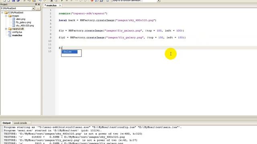The image size is (257, 144).
Task: Switch to the Local console tab
Action: click(20, 123)
